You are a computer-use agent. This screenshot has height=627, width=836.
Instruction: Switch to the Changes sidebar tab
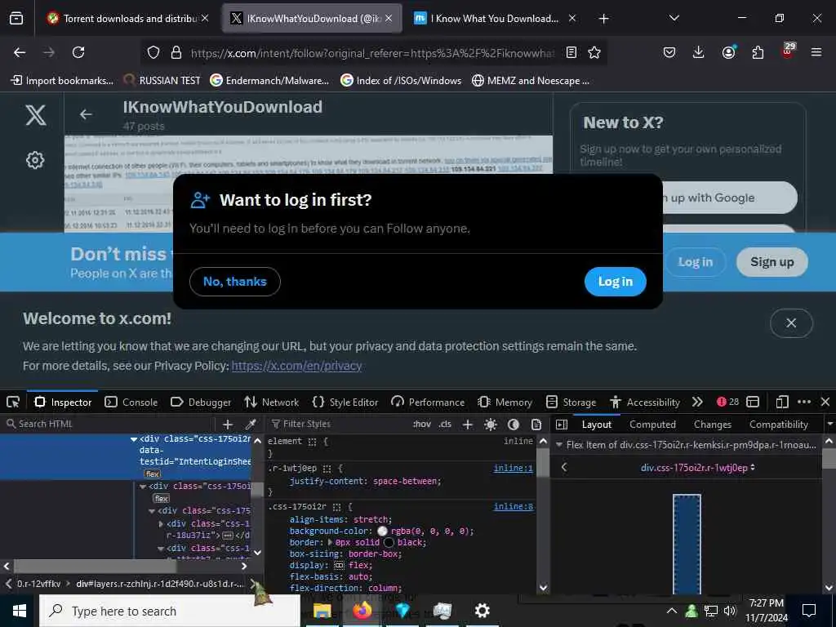click(x=712, y=425)
